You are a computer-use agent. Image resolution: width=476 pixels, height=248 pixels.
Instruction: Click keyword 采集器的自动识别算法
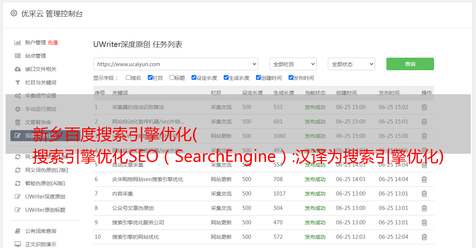coord(138,107)
